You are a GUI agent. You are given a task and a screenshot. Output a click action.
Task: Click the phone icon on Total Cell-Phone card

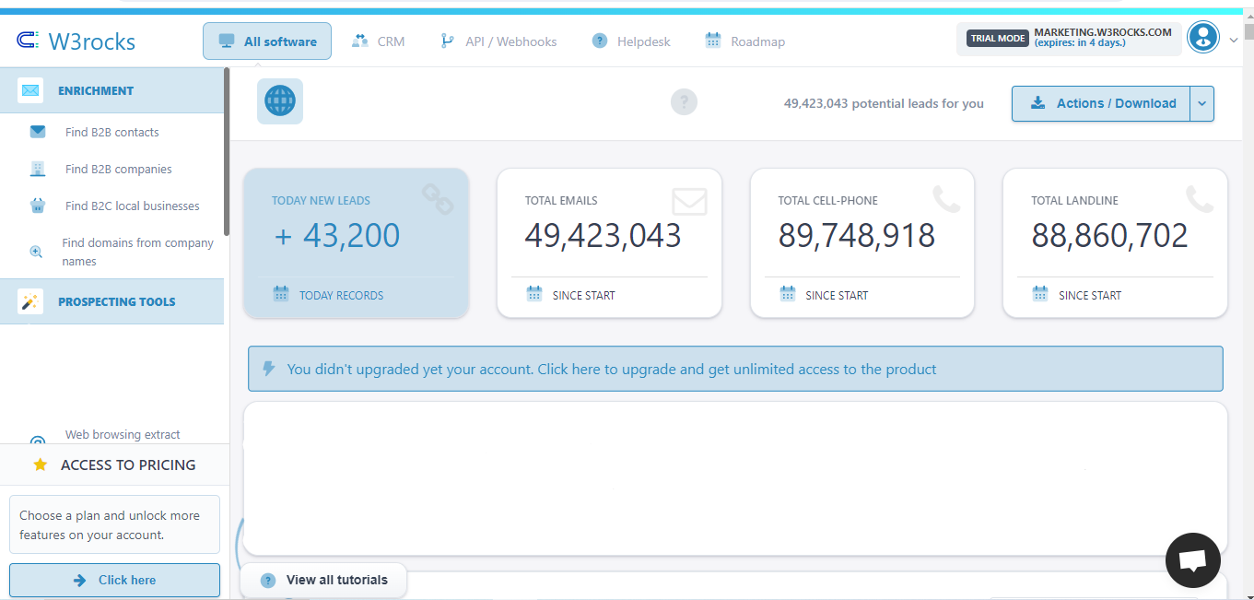pos(946,199)
